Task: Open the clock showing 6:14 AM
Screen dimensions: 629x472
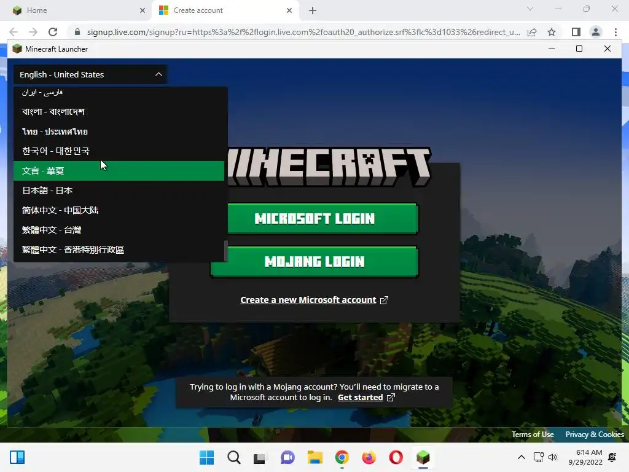Action: [585, 457]
